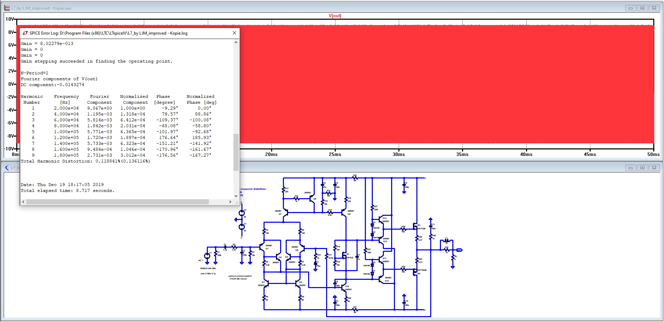Click the log's horizontal scrollbar left arrow
The height and width of the screenshot is (322, 664).
click(x=23, y=202)
